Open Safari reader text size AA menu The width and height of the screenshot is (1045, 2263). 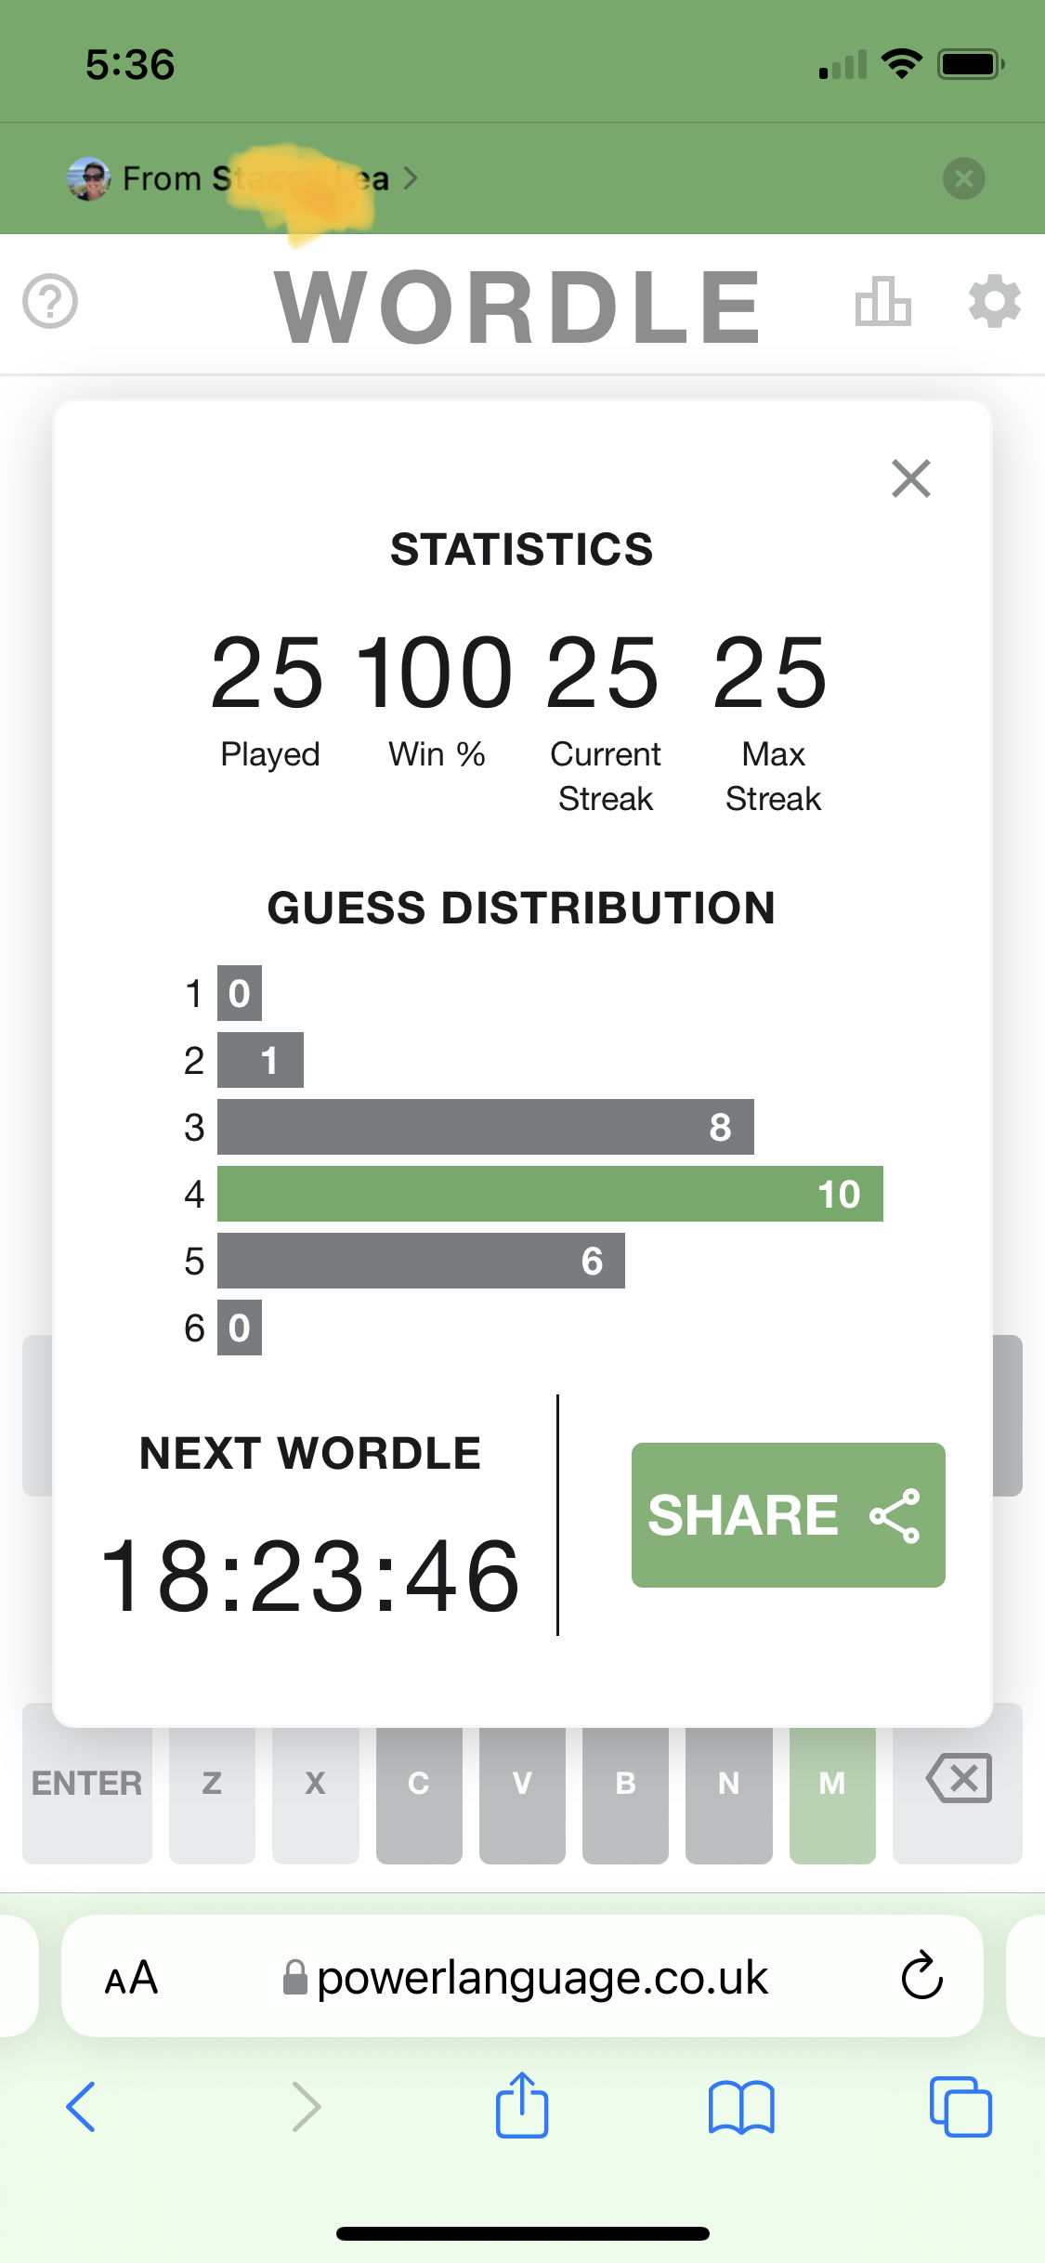coord(131,1978)
